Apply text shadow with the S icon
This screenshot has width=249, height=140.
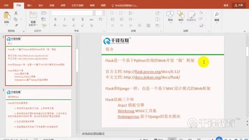pyautogui.click(x=82, y=19)
